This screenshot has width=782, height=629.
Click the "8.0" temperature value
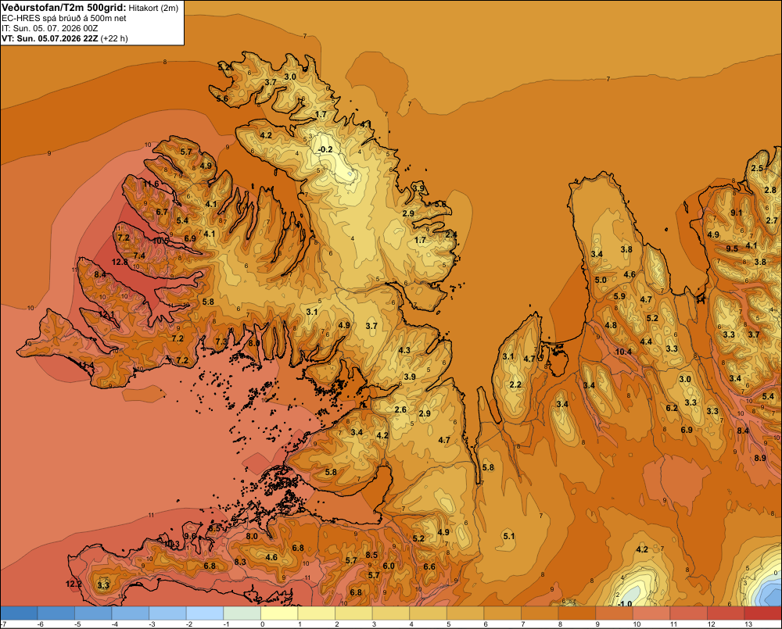(252, 536)
